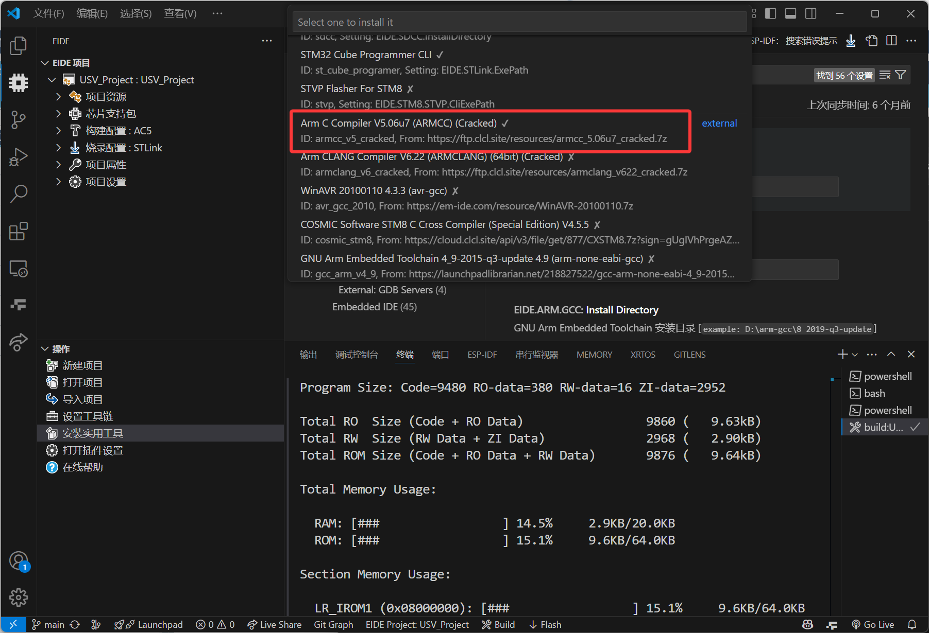Toggle maximize panel with the chevron icon
This screenshot has height=633, width=929.
point(891,354)
